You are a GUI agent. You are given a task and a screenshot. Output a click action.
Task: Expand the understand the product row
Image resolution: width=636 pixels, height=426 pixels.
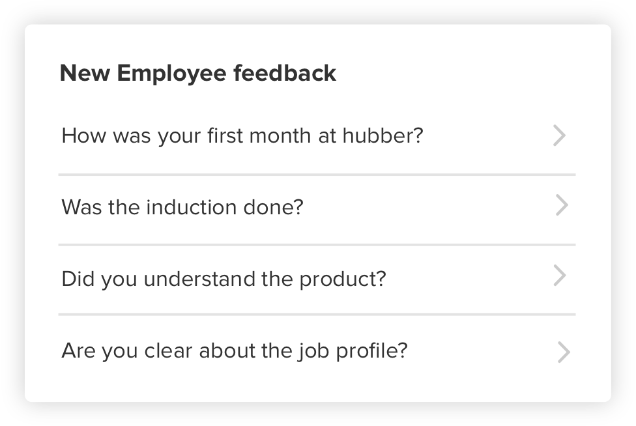click(317, 279)
